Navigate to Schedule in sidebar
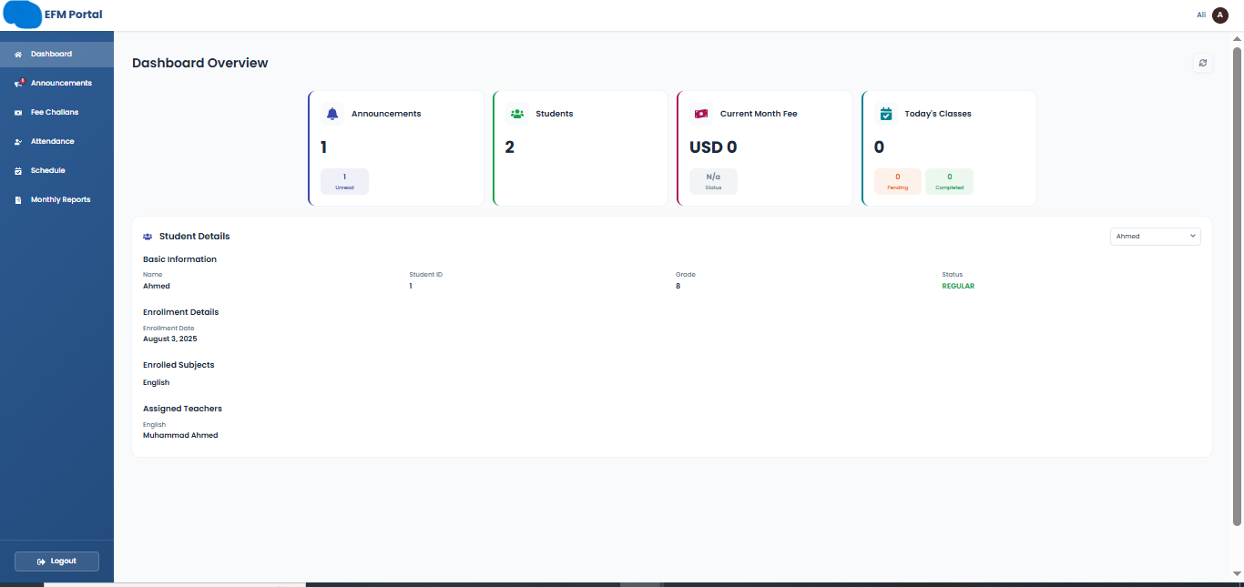The image size is (1244, 587). coord(47,170)
